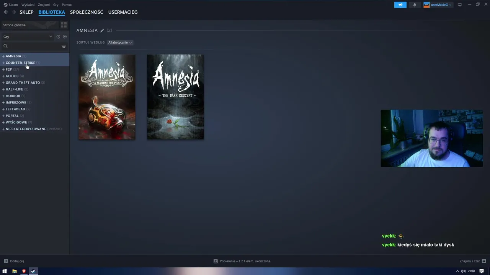Click the blue announcements megaphone button
This screenshot has width=490, height=275.
click(400, 5)
